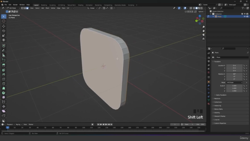Viewport: 250px width, 141px height.
Task: Expand the Delta Transform panel
Action: [x=221, y=95]
